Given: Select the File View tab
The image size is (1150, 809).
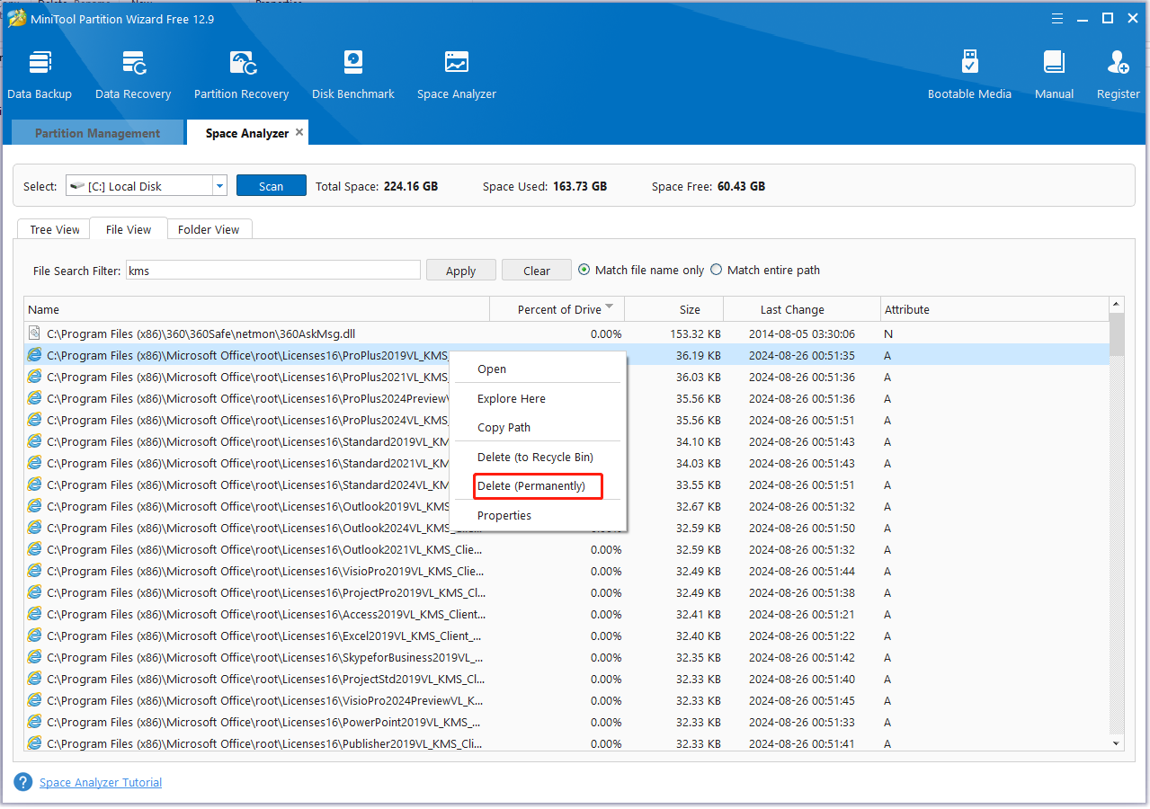Looking at the screenshot, I should click(x=129, y=229).
